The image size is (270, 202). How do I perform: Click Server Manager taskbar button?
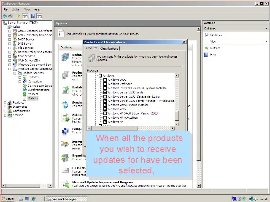tap(67, 199)
